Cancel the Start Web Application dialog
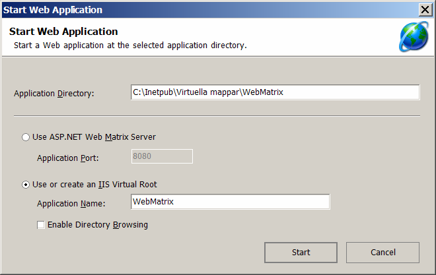Viewport: 436px width, 275px height. click(x=382, y=252)
